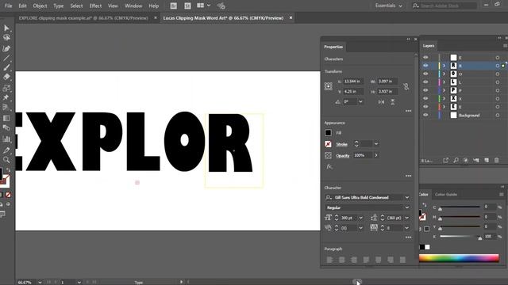
Task: Pick a color from the spectrum bar
Action: pos(459,258)
